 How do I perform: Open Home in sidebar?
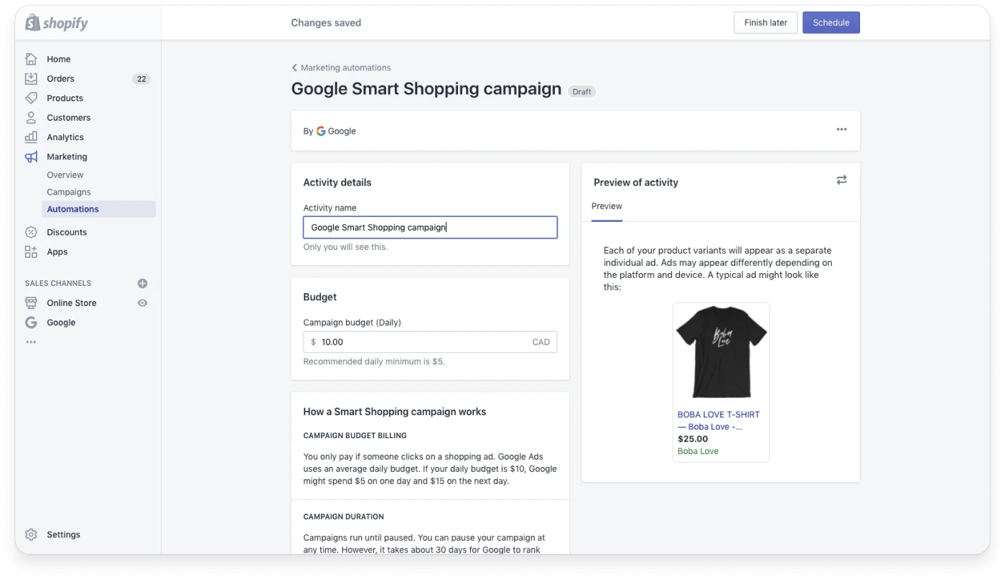tap(59, 59)
